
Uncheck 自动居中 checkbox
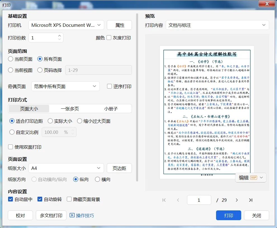(x=10, y=199)
